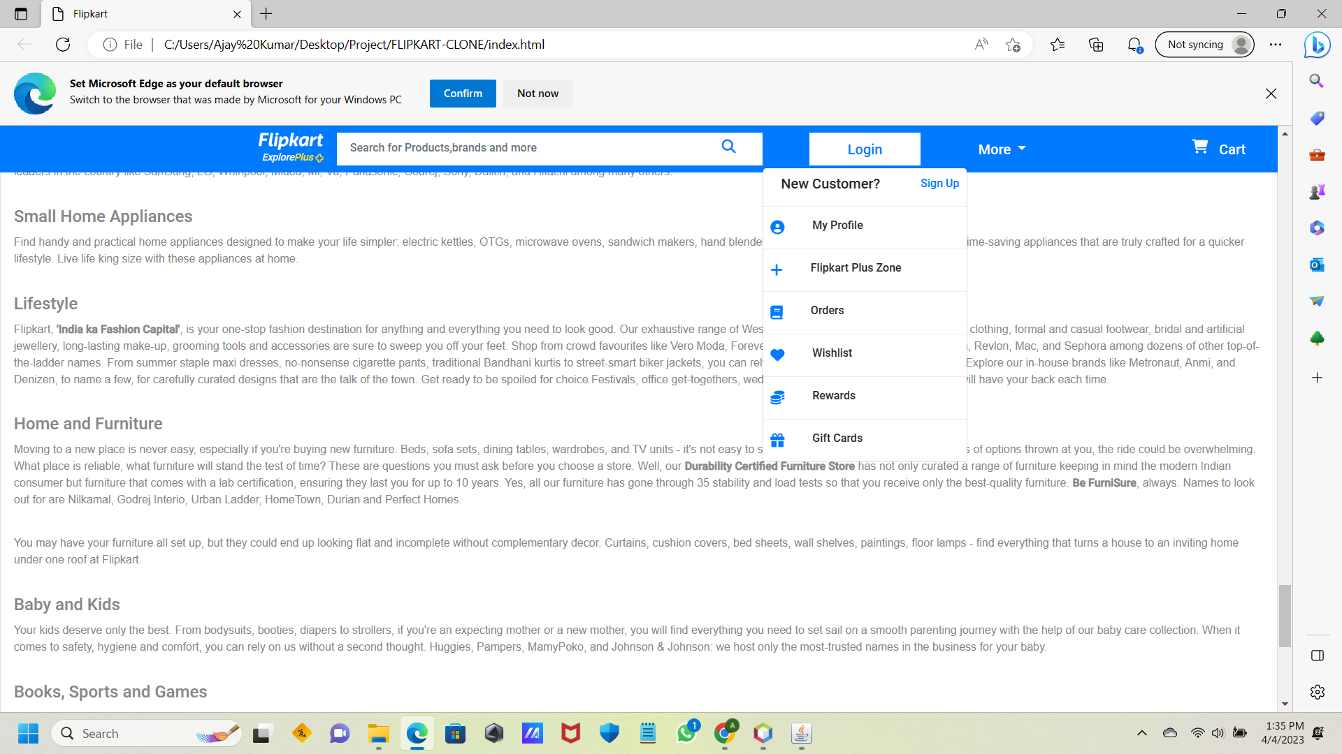Expand the More dropdown in navbar
1342x754 pixels.
coord(1000,149)
